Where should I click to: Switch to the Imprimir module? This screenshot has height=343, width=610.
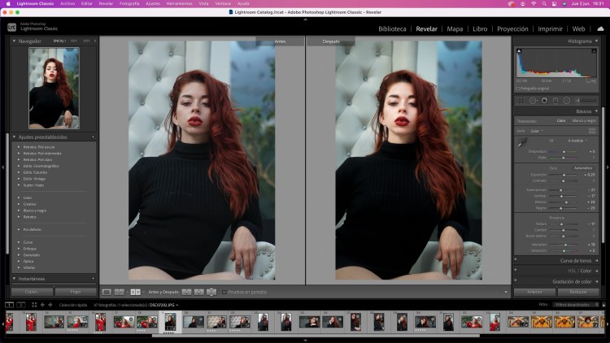coord(550,28)
